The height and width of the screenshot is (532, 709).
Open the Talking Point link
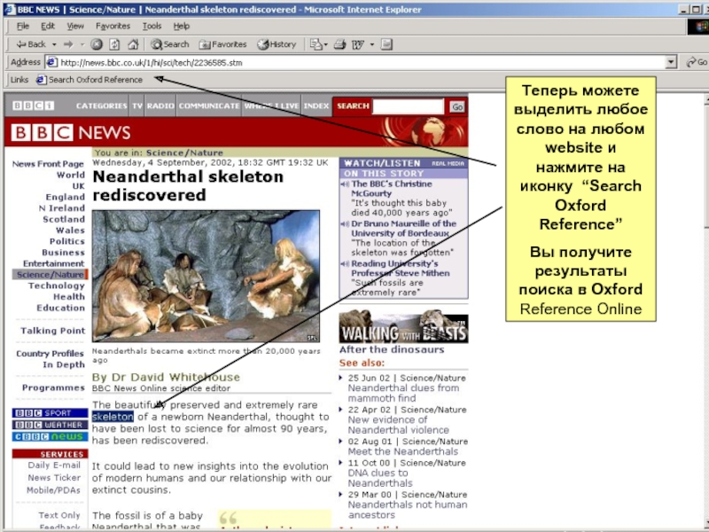53,331
